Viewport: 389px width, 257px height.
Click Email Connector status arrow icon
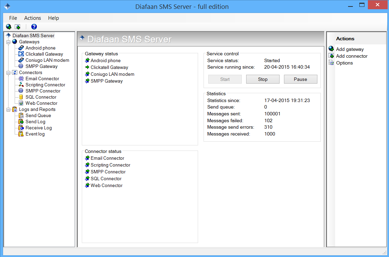[x=87, y=158]
